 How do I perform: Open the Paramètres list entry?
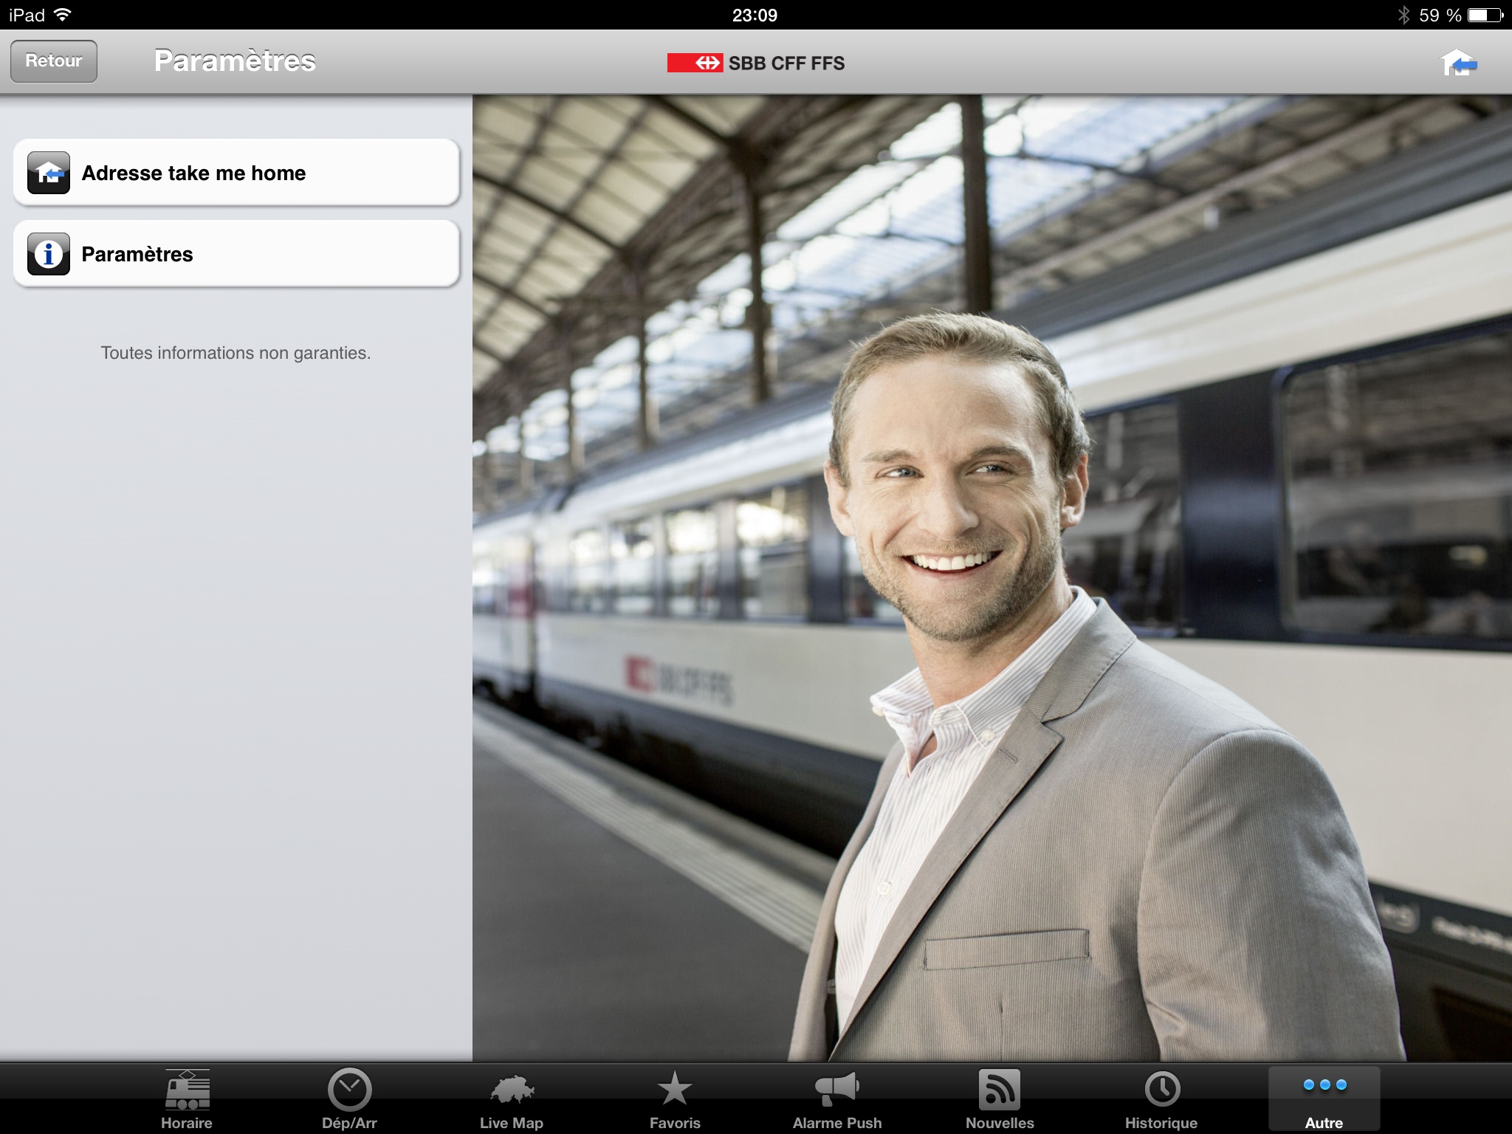pos(236,254)
